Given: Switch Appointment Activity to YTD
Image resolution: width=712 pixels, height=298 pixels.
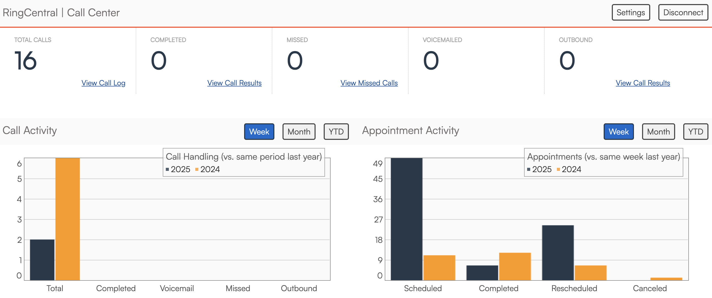Looking at the screenshot, I should click(x=695, y=132).
